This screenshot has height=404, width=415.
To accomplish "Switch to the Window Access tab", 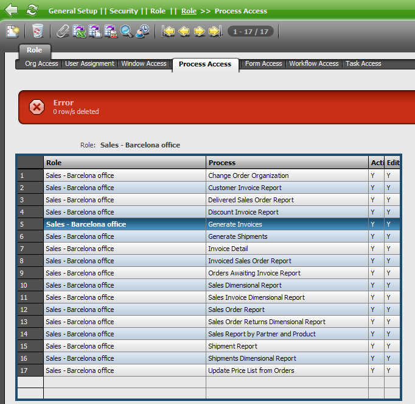I will pyautogui.click(x=144, y=63).
